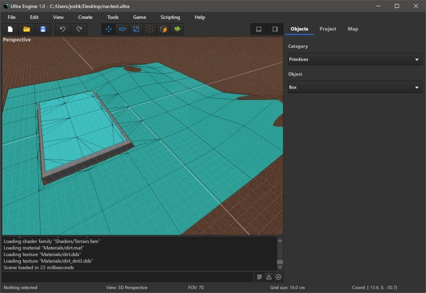Image resolution: width=426 pixels, height=293 pixels.
Task: Click the console scrollbar down arrow
Action: (x=279, y=268)
